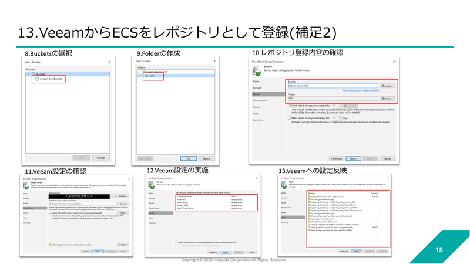Click Automatic bucket creation enabled link

361,90
